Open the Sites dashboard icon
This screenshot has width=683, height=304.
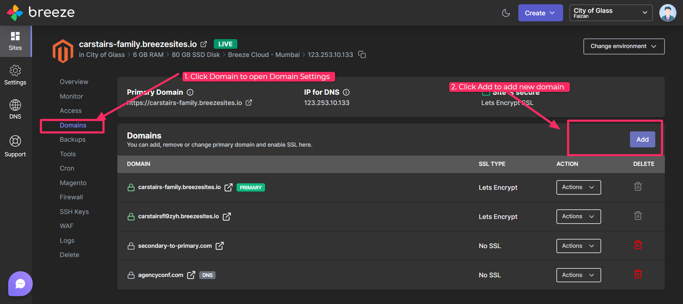tap(15, 36)
